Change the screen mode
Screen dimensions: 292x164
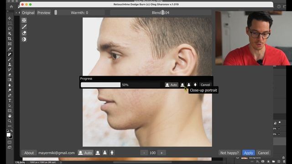pyautogui.click(x=10, y=148)
